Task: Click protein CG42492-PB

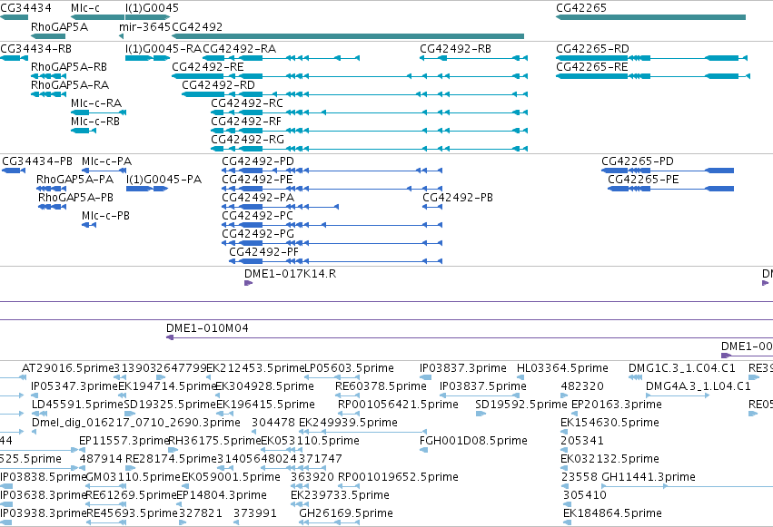Action: [432, 207]
